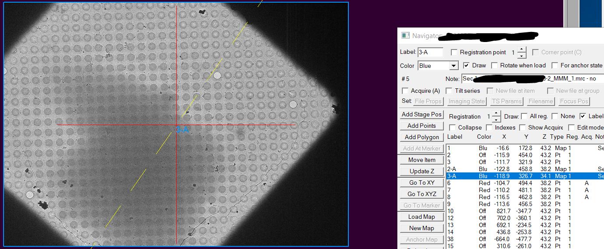Uncheck the Draw Labels checkbox
Viewport: 604px width, 249px height.
(583, 116)
